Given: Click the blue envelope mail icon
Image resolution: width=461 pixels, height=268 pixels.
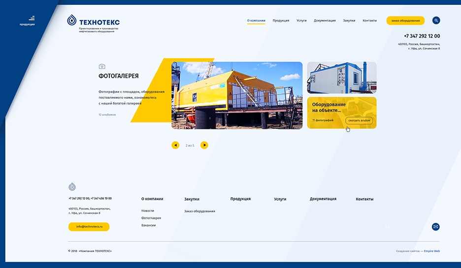Looking at the screenshot, I should (x=436, y=227).
